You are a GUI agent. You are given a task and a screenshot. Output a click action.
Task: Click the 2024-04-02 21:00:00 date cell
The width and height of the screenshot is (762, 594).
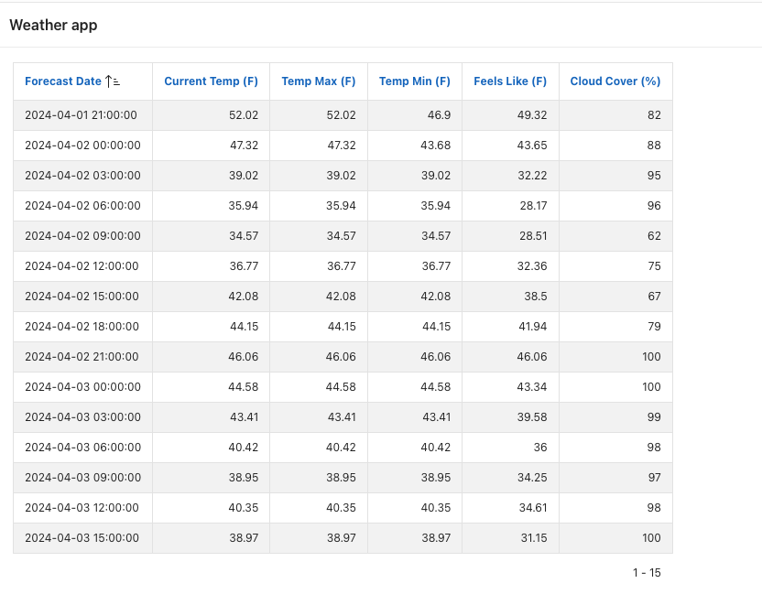point(82,357)
